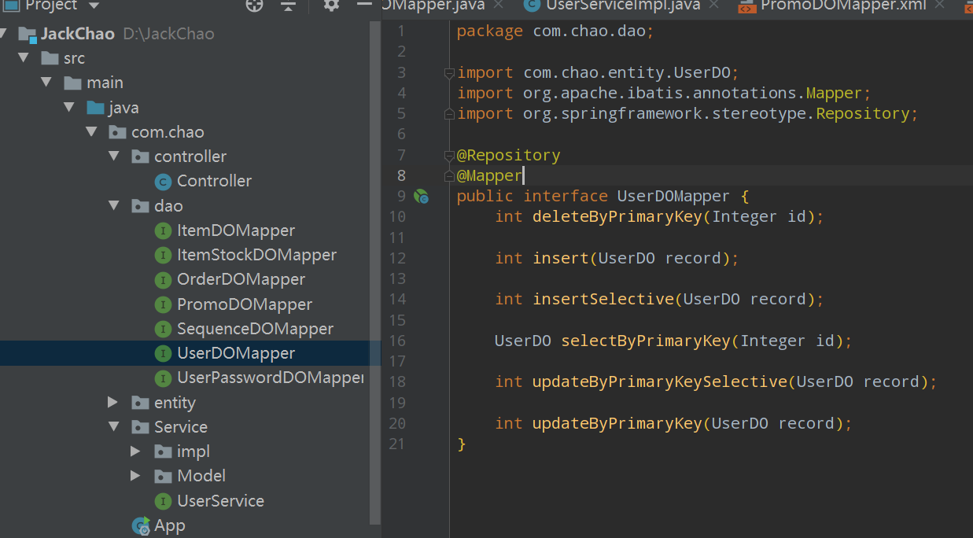This screenshot has width=973, height=538.
Task: Click the @Repository annotation
Action: pos(508,155)
